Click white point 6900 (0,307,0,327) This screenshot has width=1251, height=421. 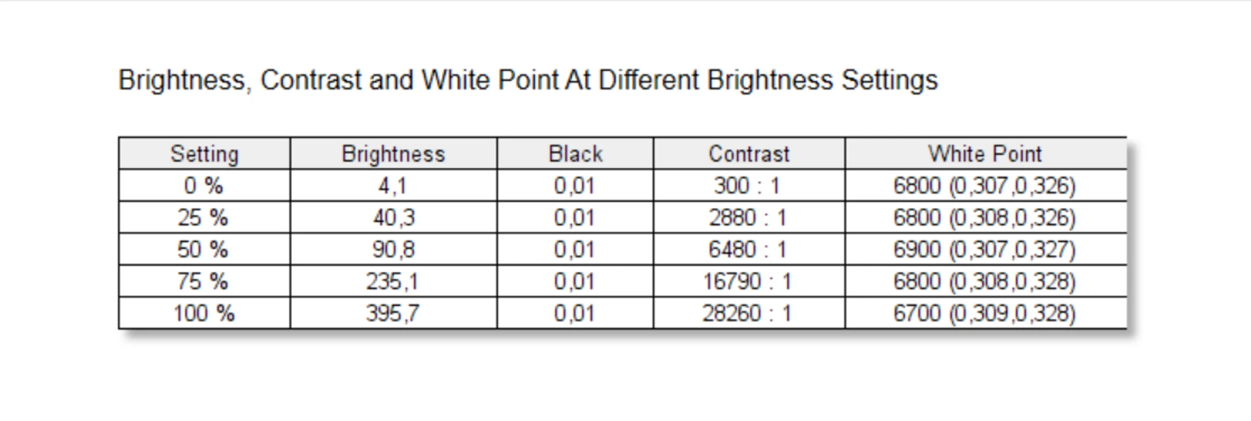[x=985, y=250]
